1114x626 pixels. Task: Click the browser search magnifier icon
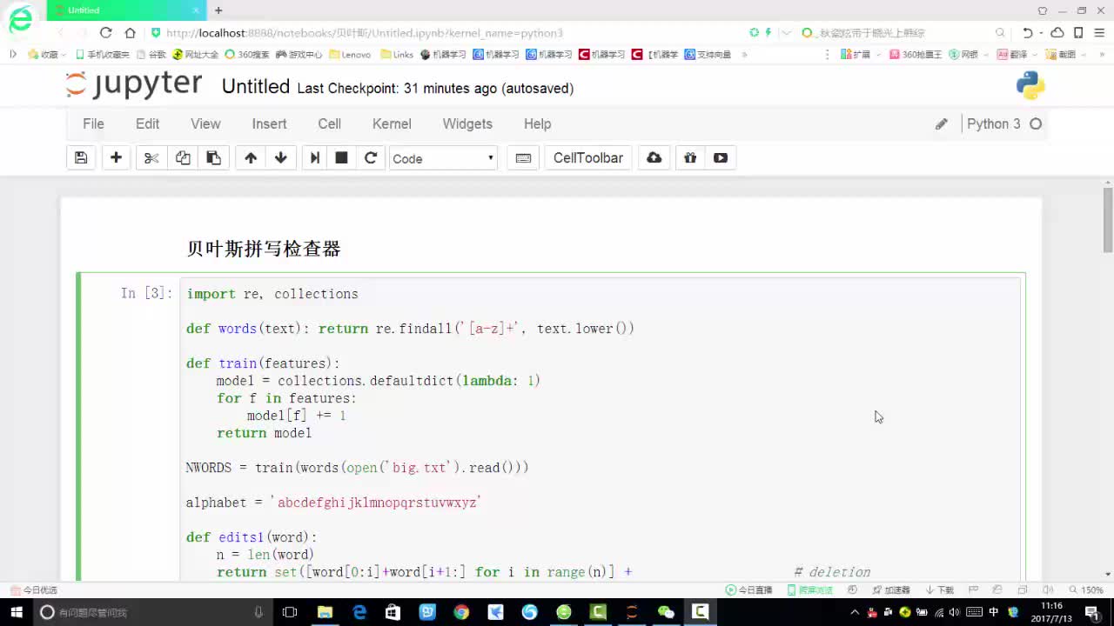[x=1000, y=33]
